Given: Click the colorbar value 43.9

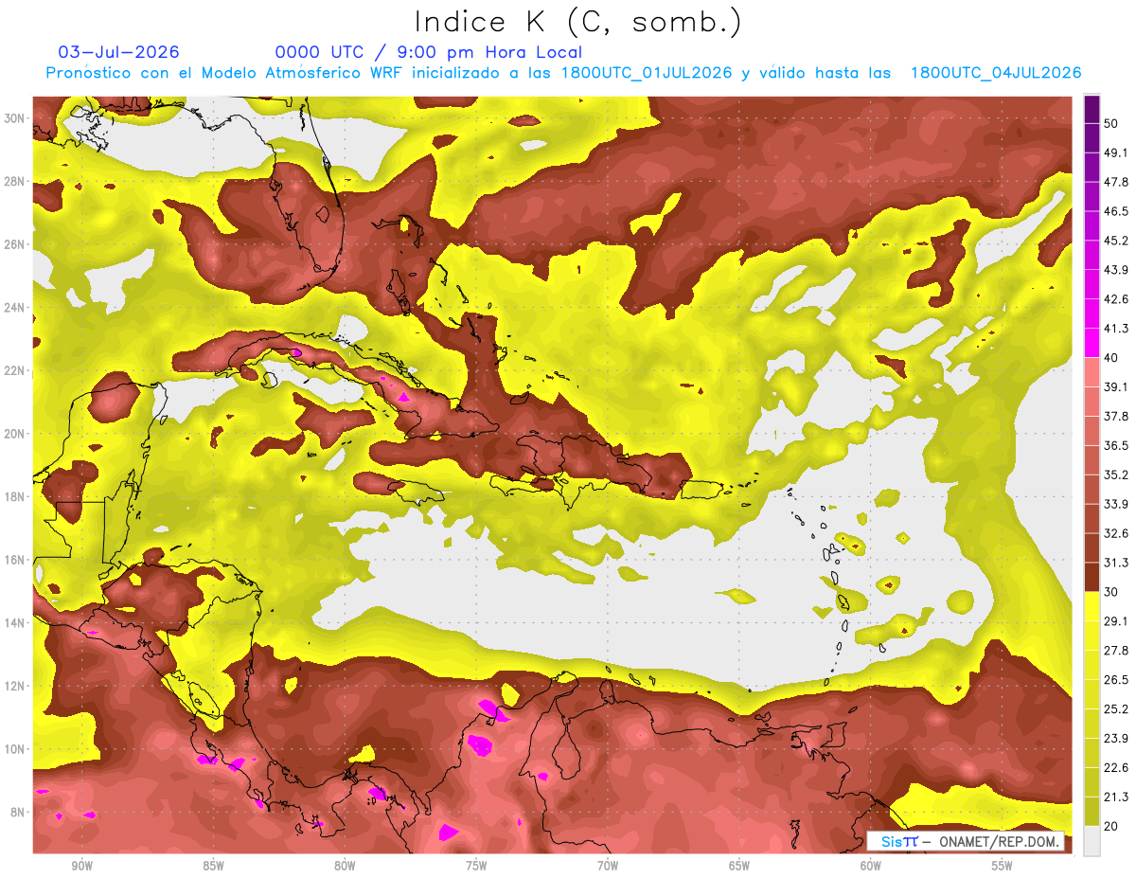Looking at the screenshot, I should pos(1115,270).
